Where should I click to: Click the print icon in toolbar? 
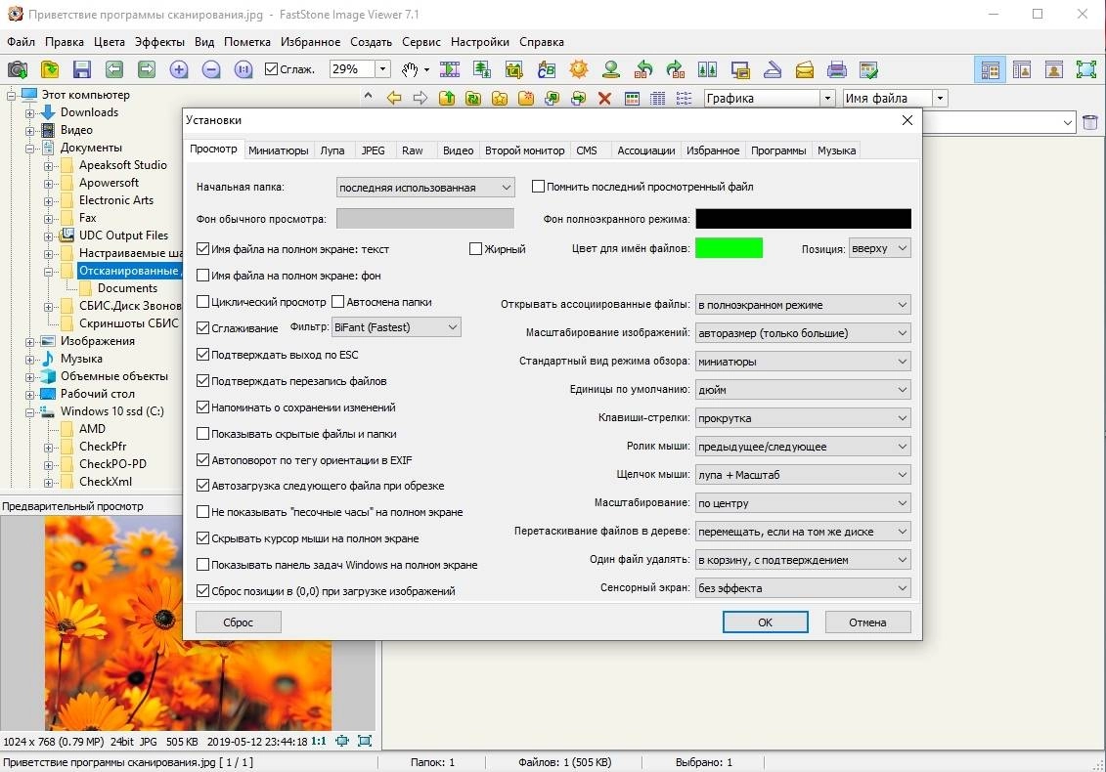pos(836,69)
